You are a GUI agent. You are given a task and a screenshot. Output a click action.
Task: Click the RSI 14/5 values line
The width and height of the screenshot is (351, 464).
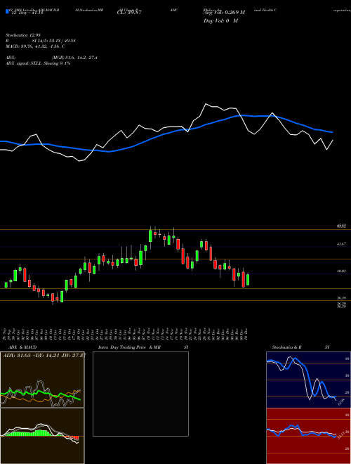pos(41,41)
